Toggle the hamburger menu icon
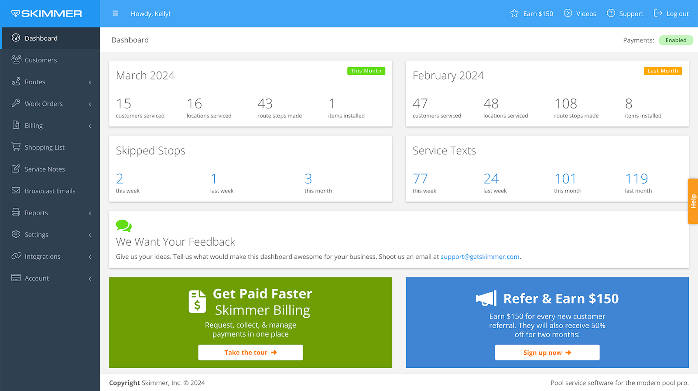Viewport: 698px width, 391px height. (115, 14)
